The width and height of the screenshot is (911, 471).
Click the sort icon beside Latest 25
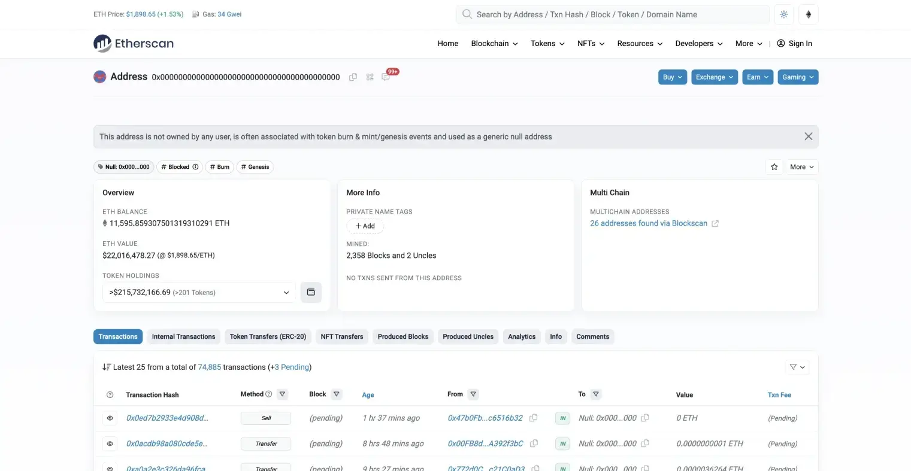107,367
